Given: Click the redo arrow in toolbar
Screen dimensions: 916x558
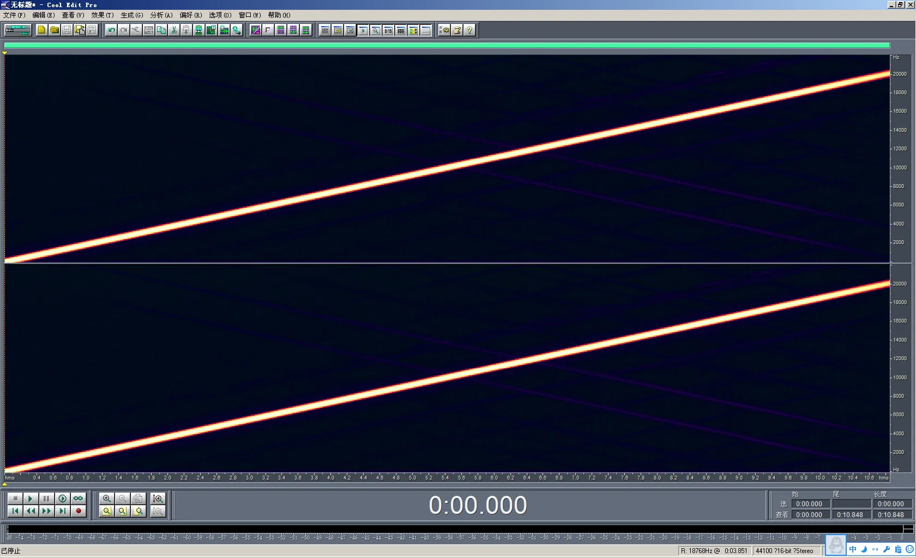Looking at the screenshot, I should [124, 30].
